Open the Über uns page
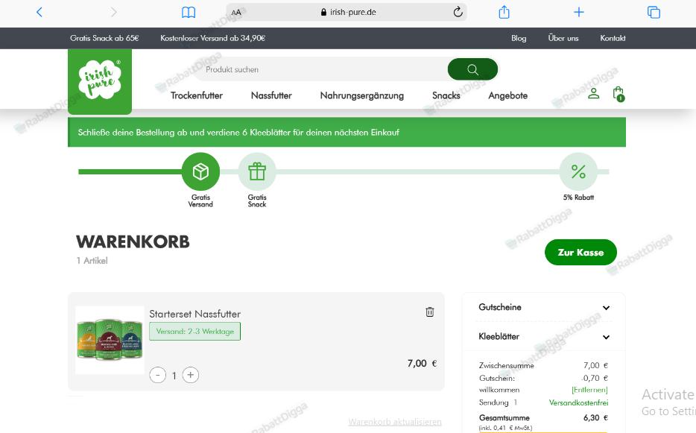The image size is (696, 433). pos(563,38)
